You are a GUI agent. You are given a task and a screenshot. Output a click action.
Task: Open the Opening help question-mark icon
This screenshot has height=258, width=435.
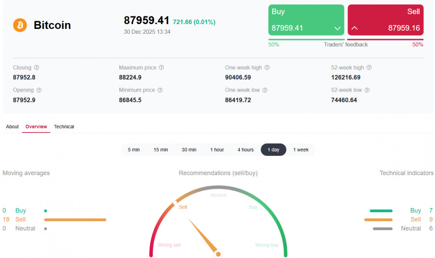(x=39, y=90)
